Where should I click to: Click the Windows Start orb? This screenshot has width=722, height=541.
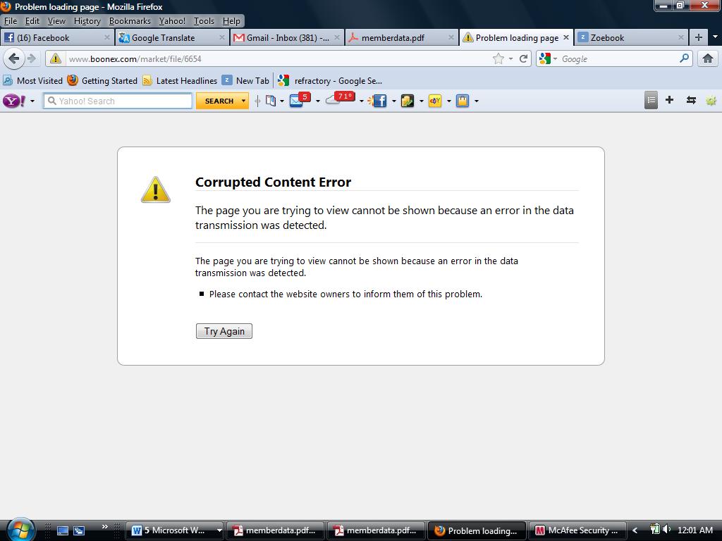point(19,530)
